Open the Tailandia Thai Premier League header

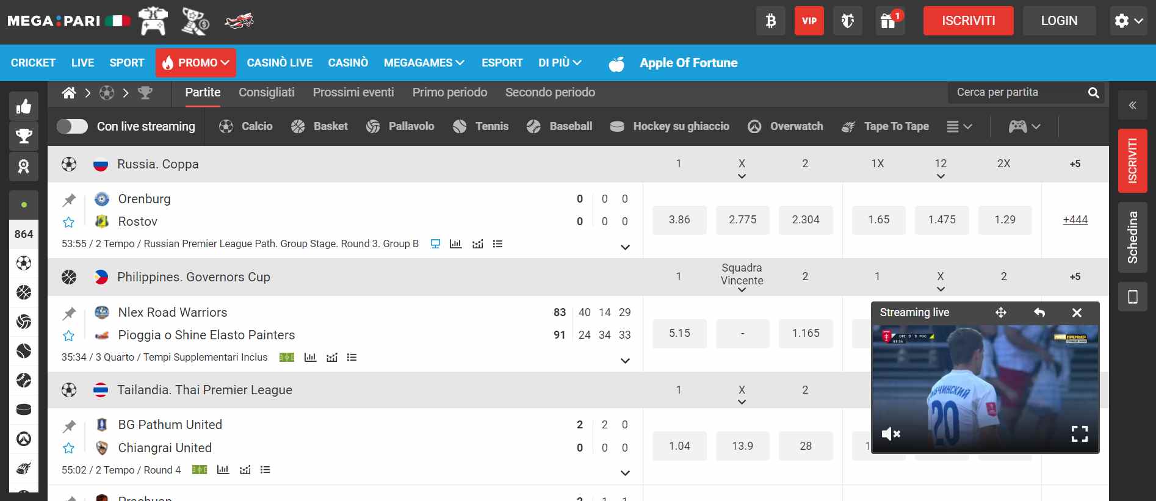click(204, 390)
